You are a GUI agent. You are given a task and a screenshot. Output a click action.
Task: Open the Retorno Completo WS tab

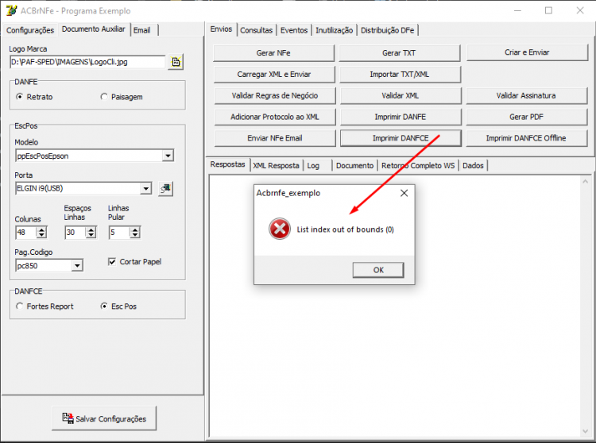coord(418,165)
